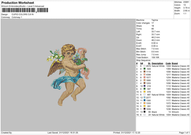Select the Height value 3.79 in

coord(186,8)
